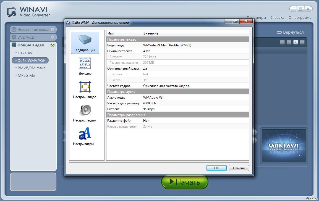The height and width of the screenshot is (201, 319).
Task: Confirm with the OK button
Action: click(216, 168)
